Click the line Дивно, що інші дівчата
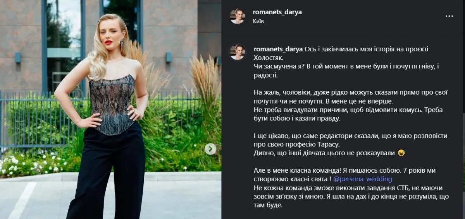The width and height of the screenshot is (465, 219). pyautogui.click(x=324, y=153)
